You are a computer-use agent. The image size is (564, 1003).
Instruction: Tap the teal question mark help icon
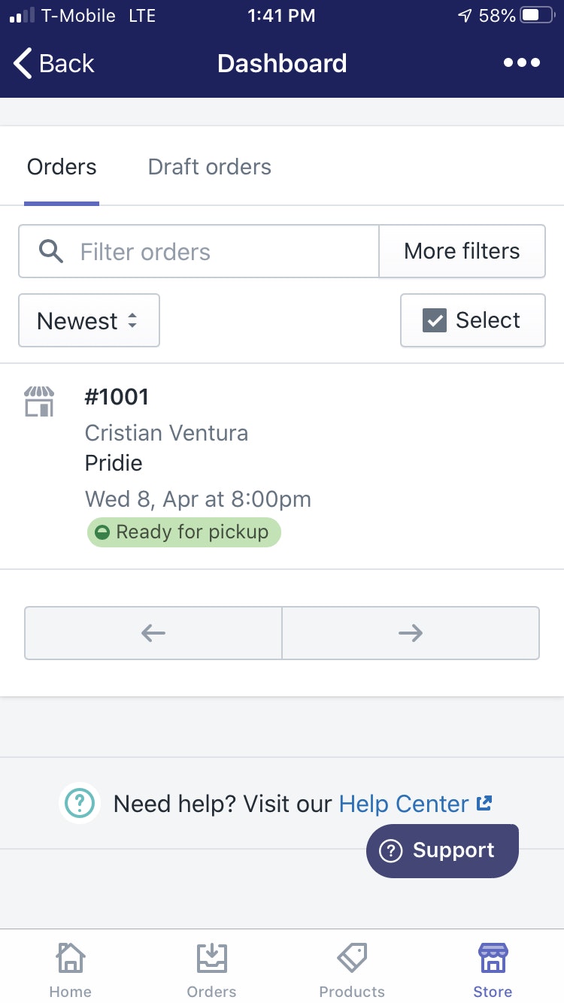[80, 803]
